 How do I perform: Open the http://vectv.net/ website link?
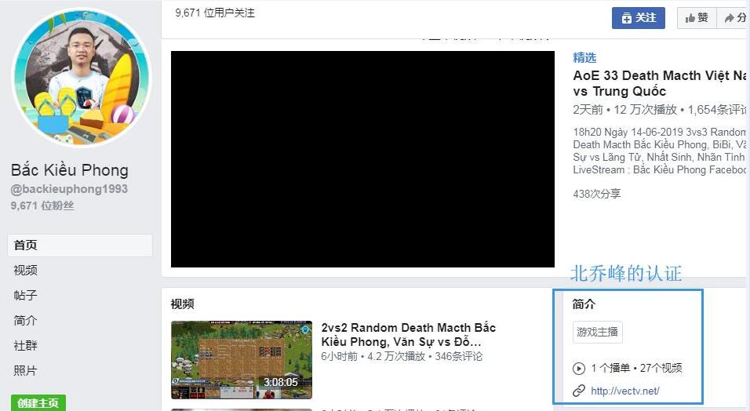pyautogui.click(x=624, y=391)
